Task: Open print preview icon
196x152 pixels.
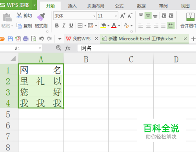Action: 34,39
